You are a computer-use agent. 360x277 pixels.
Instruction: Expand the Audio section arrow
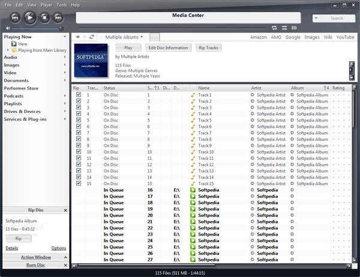click(65, 56)
